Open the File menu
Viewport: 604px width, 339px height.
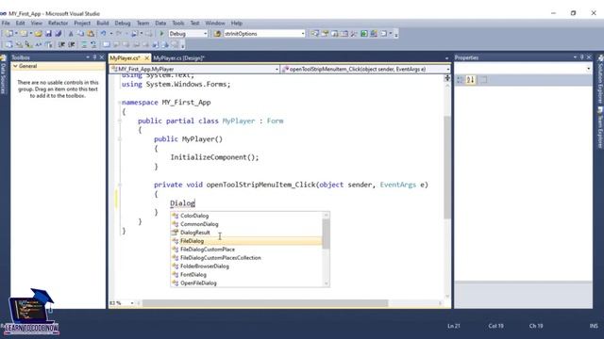[6, 23]
